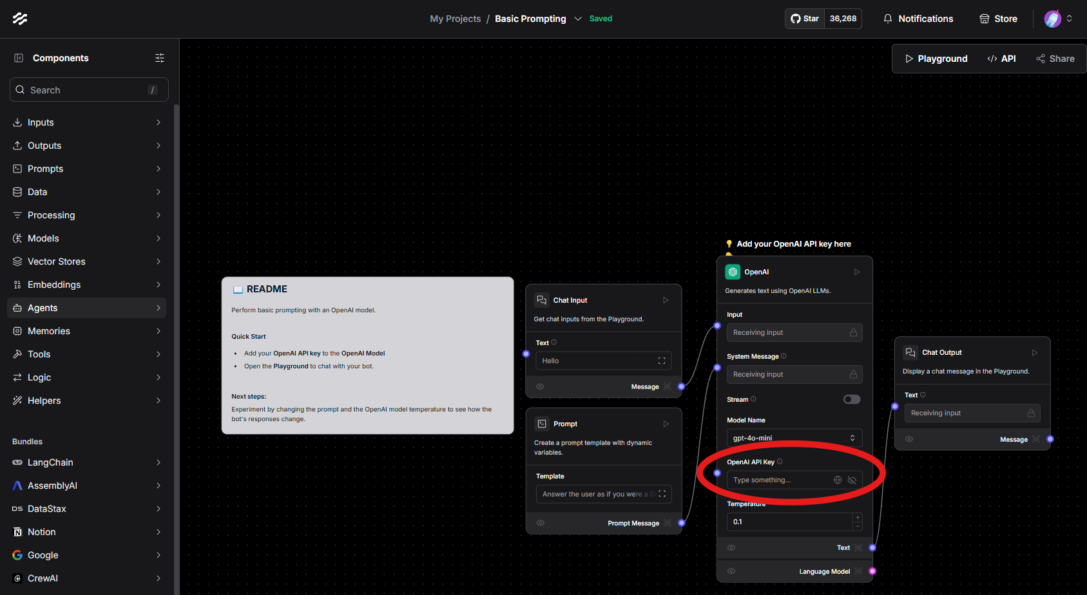Open the Vector Stores category
The width and height of the screenshot is (1087, 595).
coord(87,261)
